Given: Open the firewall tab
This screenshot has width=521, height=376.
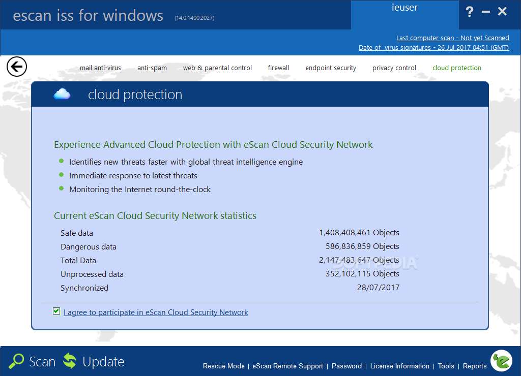Looking at the screenshot, I should point(278,68).
